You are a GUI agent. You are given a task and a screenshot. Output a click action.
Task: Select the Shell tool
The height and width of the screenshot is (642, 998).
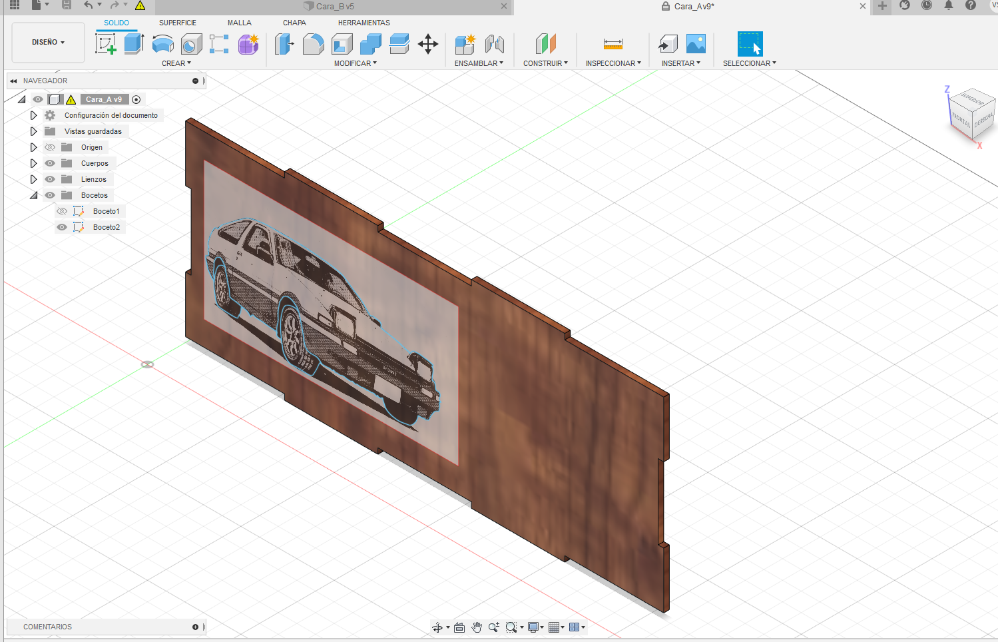(x=342, y=44)
